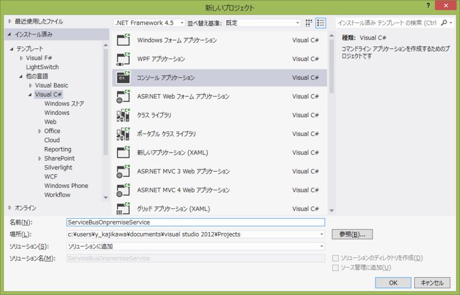Select Silverlight category in tree
The image size is (460, 295).
click(x=58, y=168)
